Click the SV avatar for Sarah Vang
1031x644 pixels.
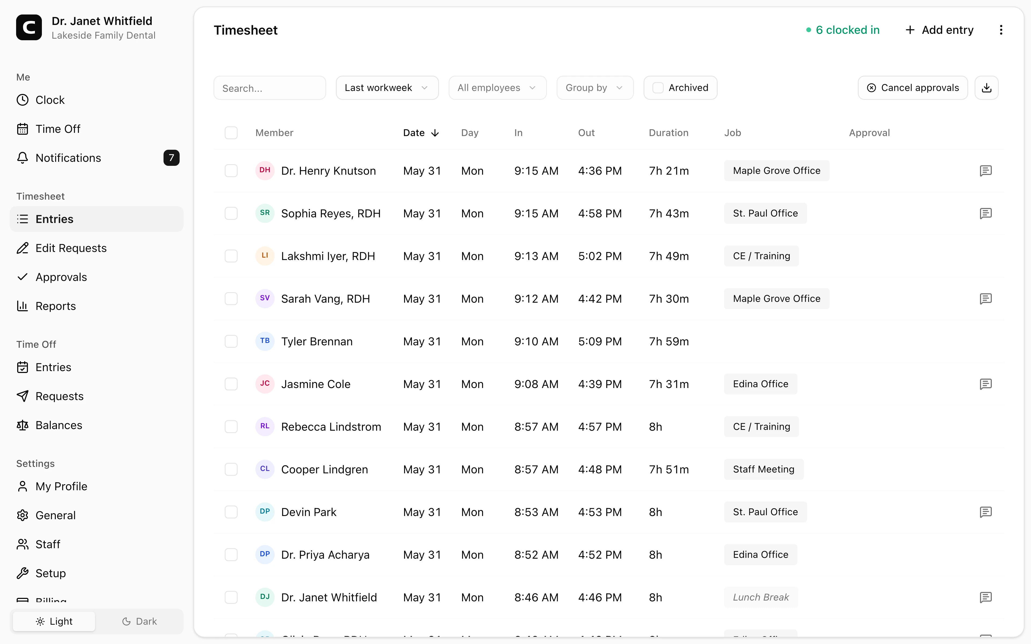tap(264, 298)
